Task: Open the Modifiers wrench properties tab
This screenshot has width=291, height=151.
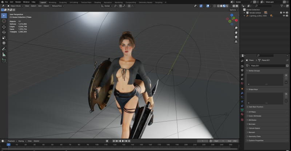Action: (x=242, y=93)
